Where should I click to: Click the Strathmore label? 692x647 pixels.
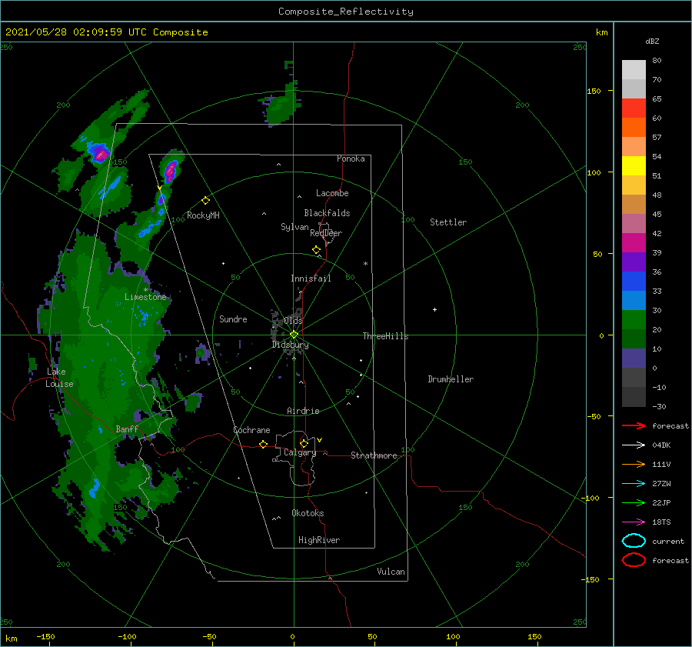(374, 455)
